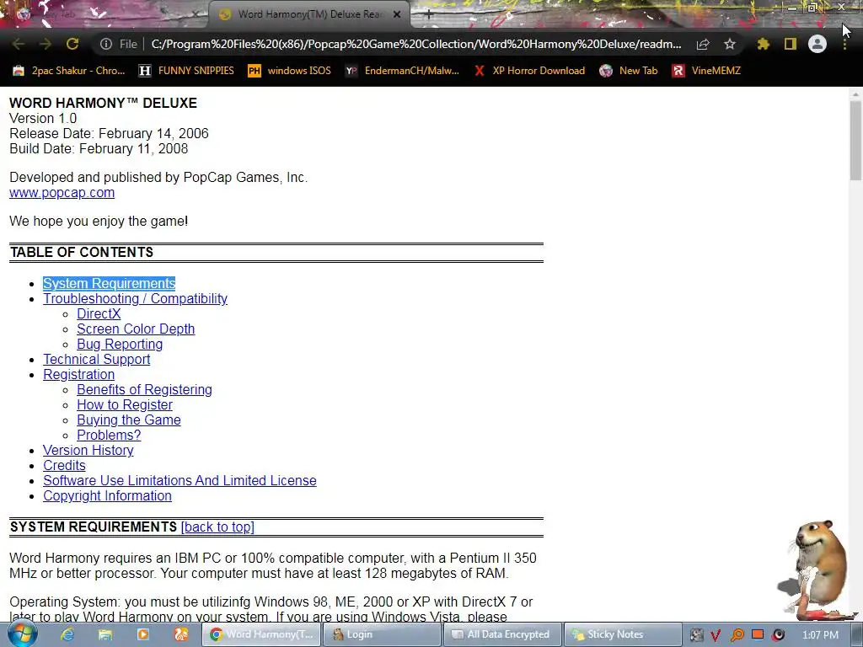
Task: Open Benefits of Registering link
Action: pos(144,389)
